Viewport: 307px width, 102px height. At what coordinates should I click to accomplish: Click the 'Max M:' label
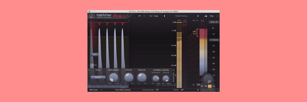[x=195, y=20]
